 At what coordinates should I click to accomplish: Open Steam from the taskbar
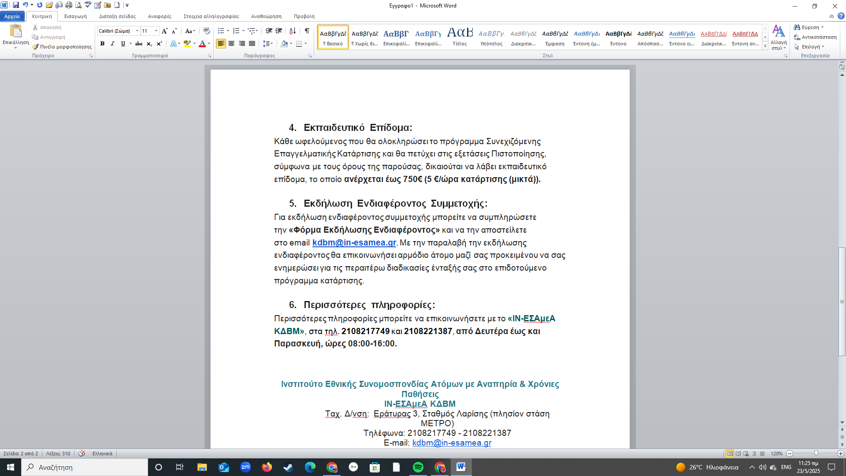pyautogui.click(x=288, y=467)
